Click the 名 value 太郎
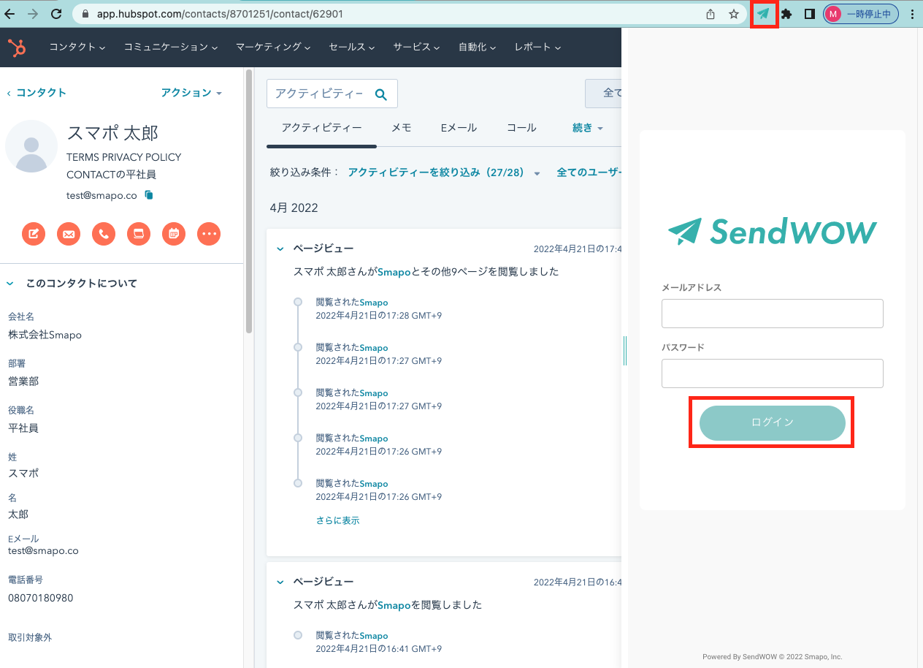Screen dimensions: 923x668 (18, 515)
